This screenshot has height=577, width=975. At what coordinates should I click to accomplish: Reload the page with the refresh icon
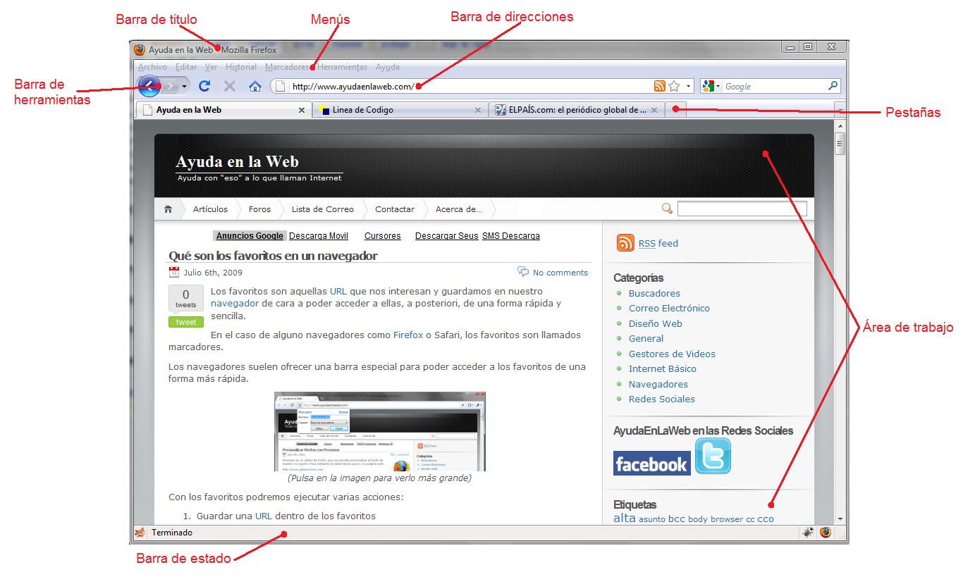tap(204, 86)
